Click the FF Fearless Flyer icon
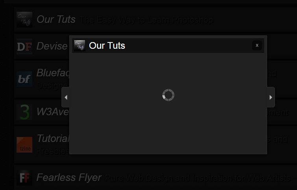 tap(24, 178)
